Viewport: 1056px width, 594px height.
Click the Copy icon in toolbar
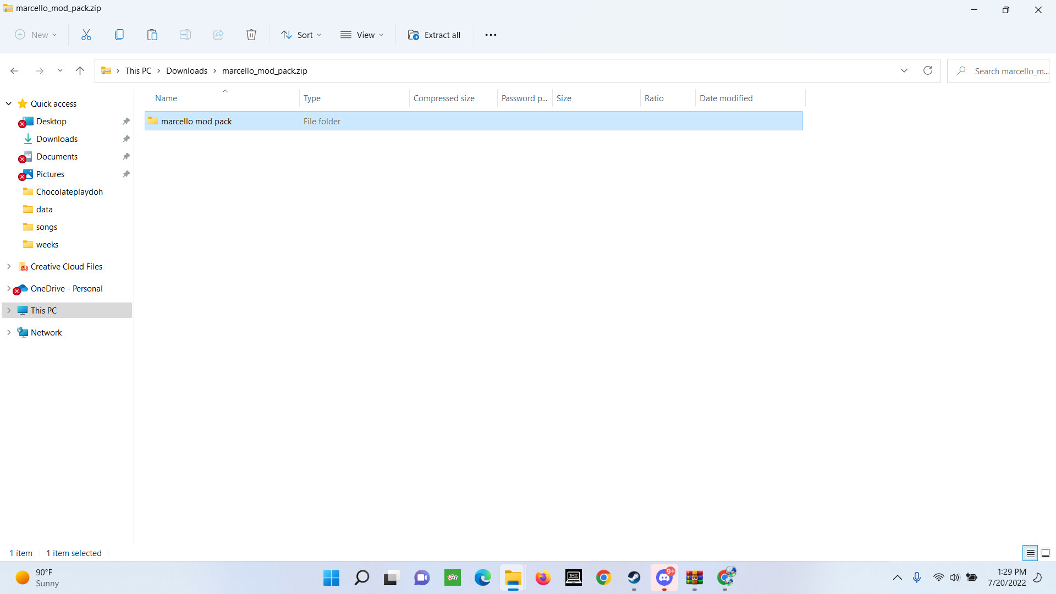pyautogui.click(x=119, y=35)
